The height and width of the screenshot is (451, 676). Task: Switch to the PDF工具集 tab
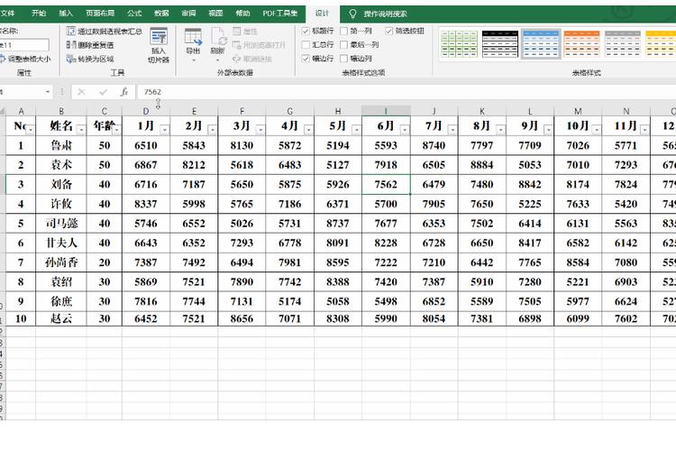click(280, 14)
